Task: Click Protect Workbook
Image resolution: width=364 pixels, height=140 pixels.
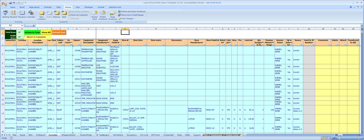Action: point(103,15)
